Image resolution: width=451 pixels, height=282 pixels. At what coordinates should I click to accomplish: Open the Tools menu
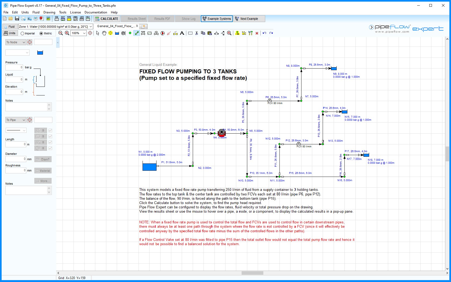tap(63, 12)
